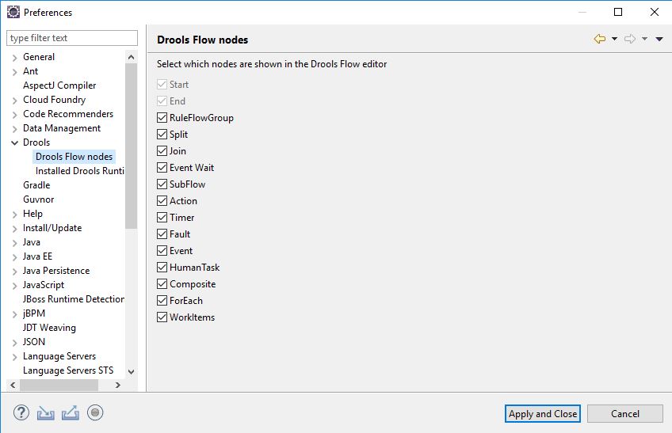This screenshot has width=672, height=433.
Task: Disable the WorkItems node checkbox
Action: (x=162, y=317)
